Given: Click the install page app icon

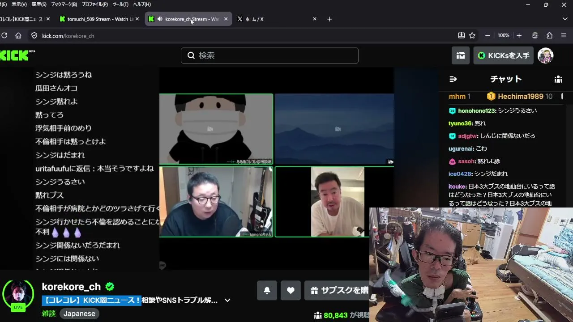Looking at the screenshot, I should [462, 36].
